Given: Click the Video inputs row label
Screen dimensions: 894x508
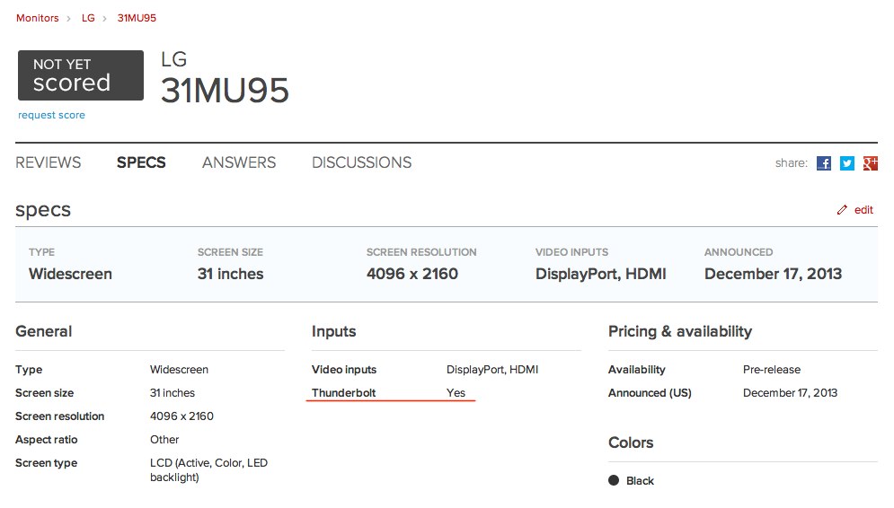Looking at the screenshot, I should click(x=344, y=370).
